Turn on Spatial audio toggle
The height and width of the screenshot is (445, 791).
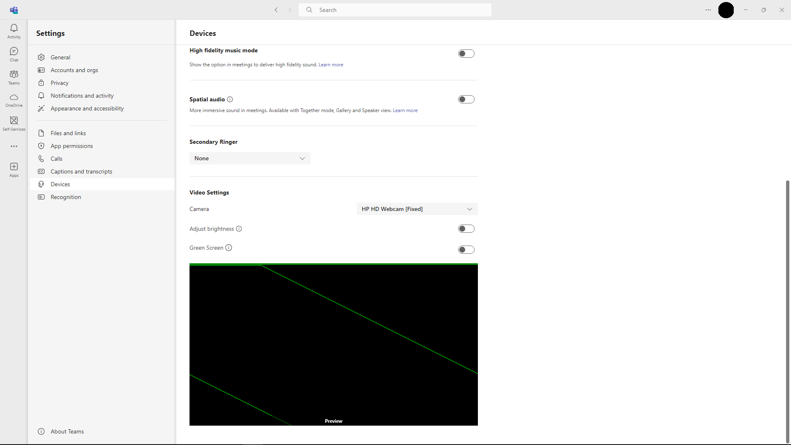click(x=466, y=99)
